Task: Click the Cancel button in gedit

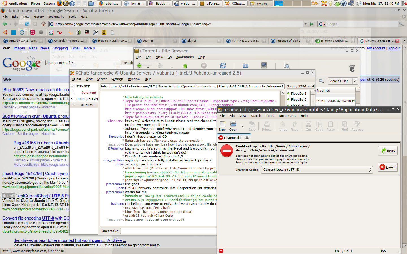Action: [x=388, y=167]
